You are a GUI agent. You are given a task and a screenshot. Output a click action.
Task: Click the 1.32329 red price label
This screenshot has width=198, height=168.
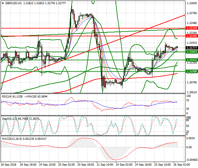[x=192, y=28]
